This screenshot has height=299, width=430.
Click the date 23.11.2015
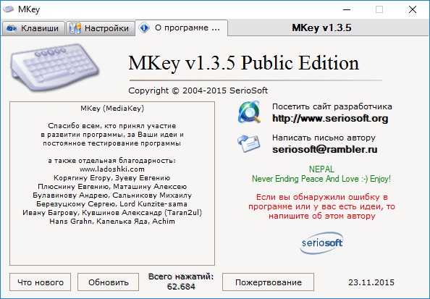371,282
